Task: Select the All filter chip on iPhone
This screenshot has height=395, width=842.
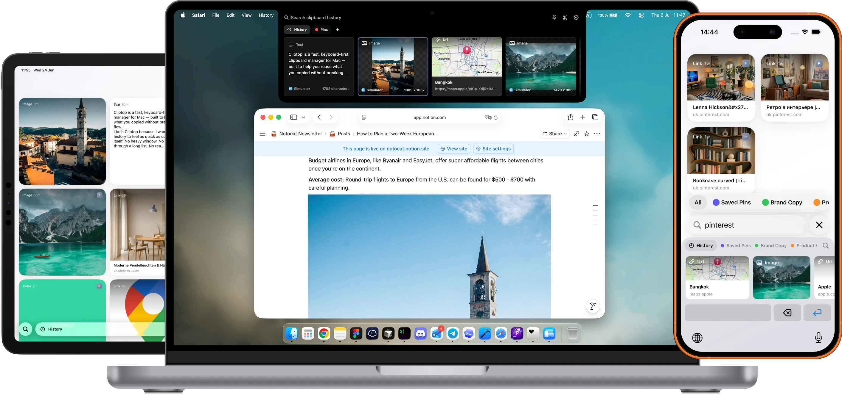Action: click(698, 203)
